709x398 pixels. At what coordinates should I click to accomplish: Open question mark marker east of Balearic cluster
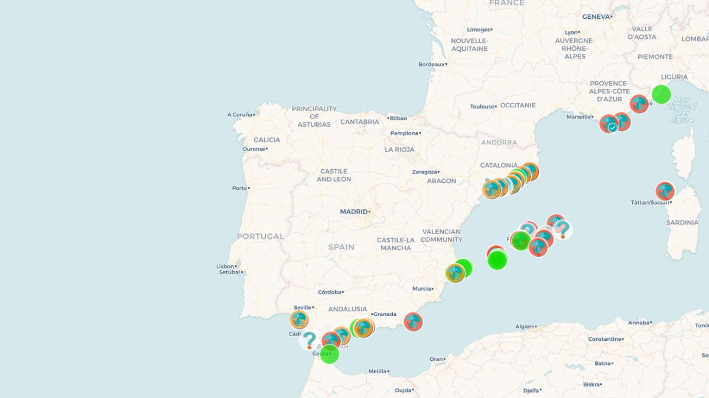click(562, 229)
